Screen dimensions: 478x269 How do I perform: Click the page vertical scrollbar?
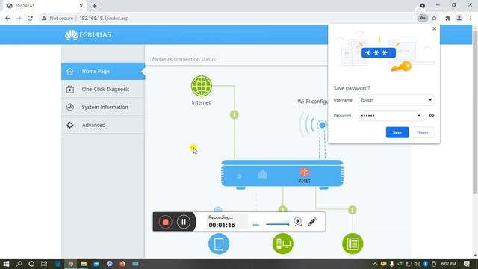click(475, 111)
